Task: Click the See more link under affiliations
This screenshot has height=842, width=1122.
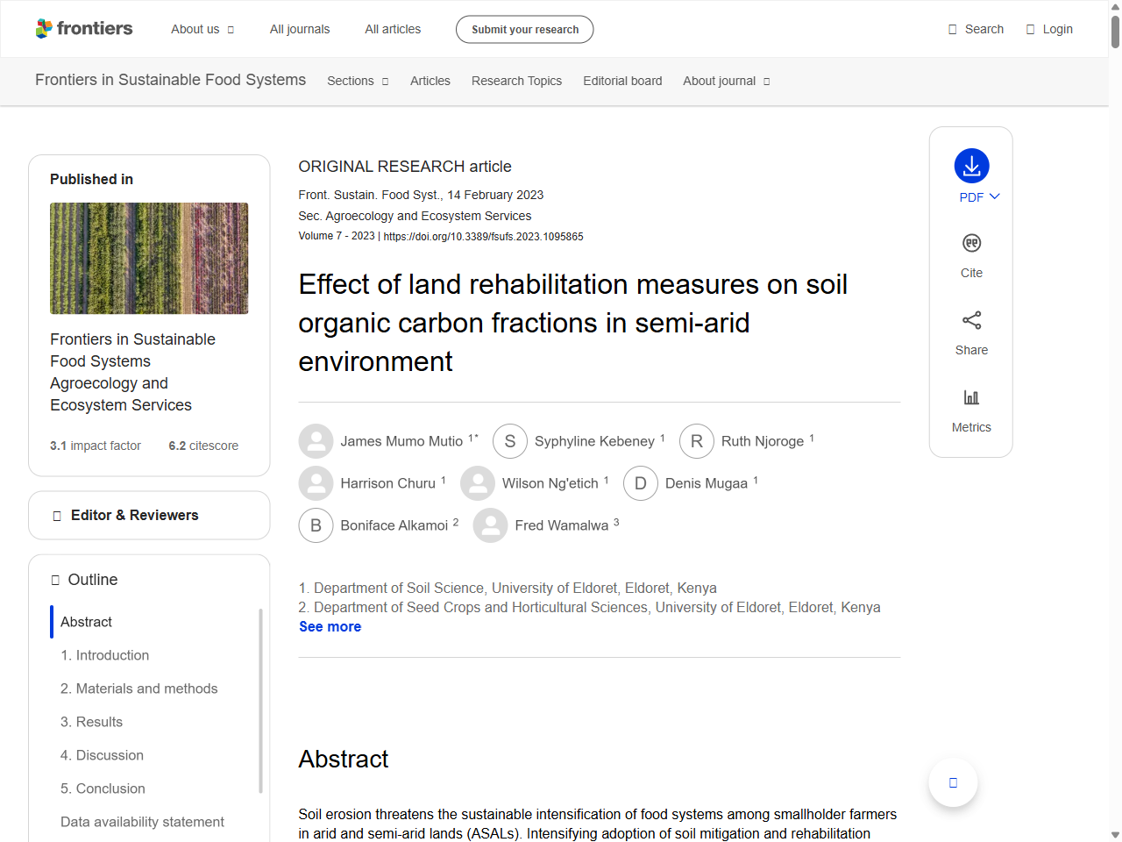Action: [330, 626]
